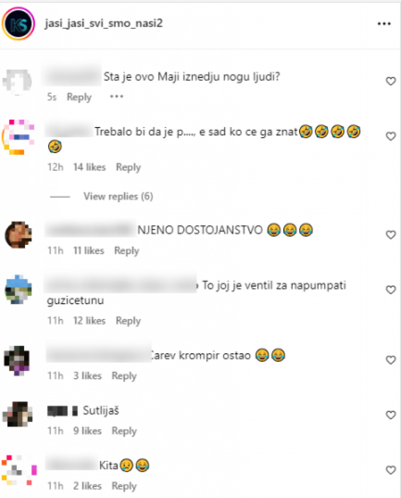Like the 'Trebalo bi da je p...' comment
401x498 pixels.
(391, 136)
